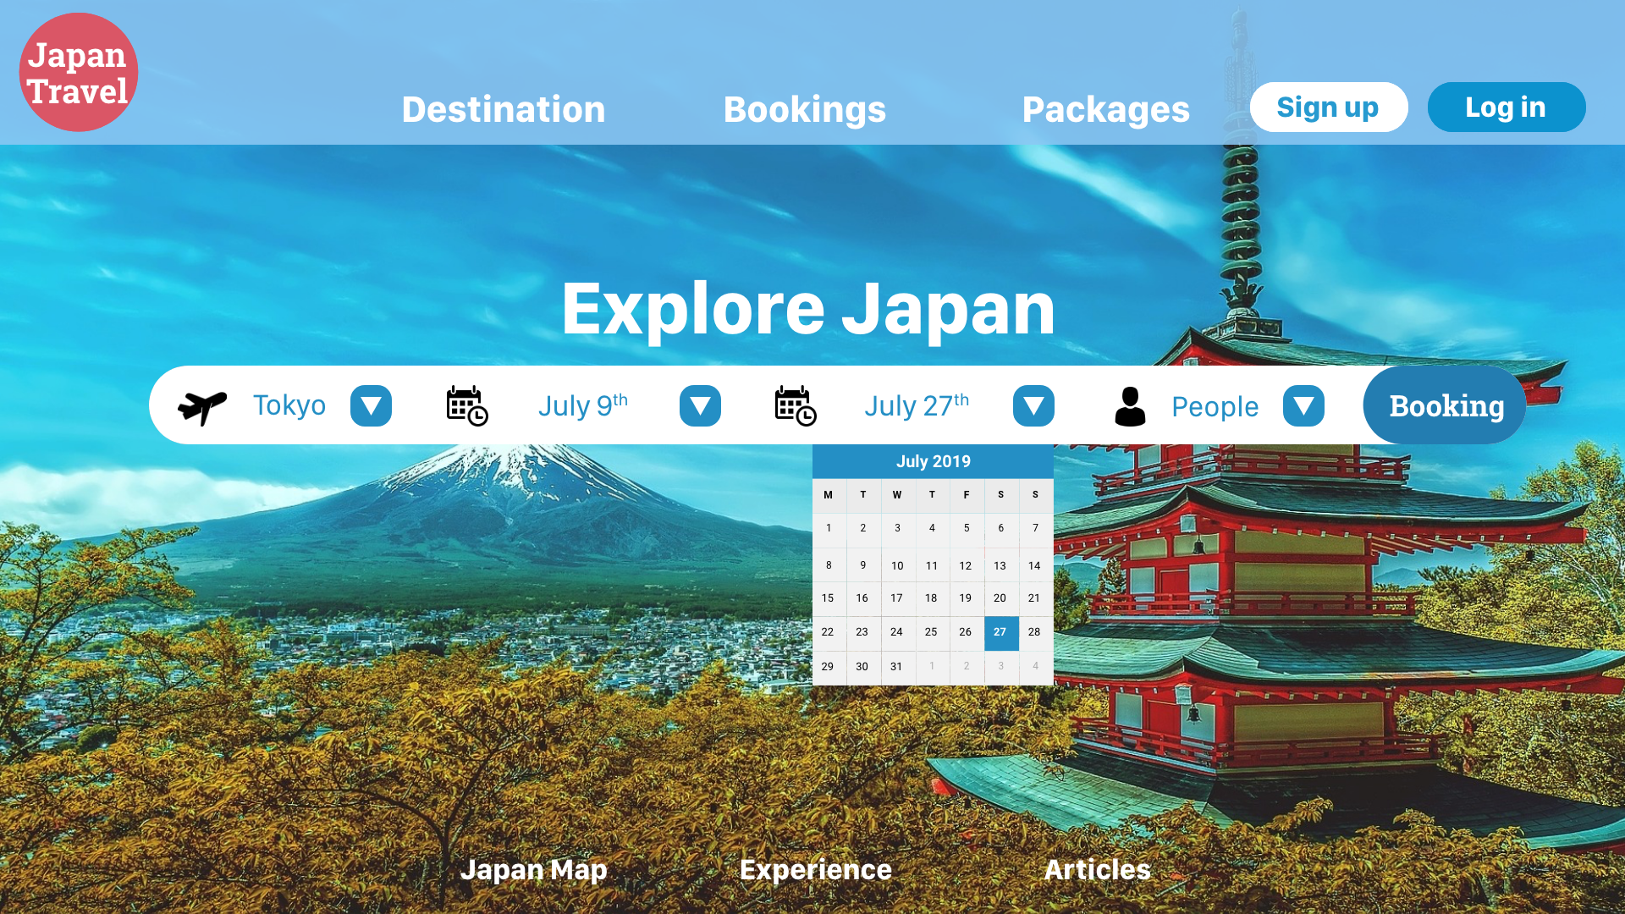Choose July 31 in the calendar
Image resolution: width=1625 pixels, height=914 pixels.
[897, 667]
